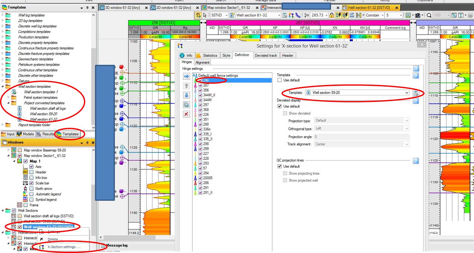Uncheck well 344M_II in the hinge list
The height and width of the screenshot is (253, 474).
pyautogui.click(x=200, y=95)
